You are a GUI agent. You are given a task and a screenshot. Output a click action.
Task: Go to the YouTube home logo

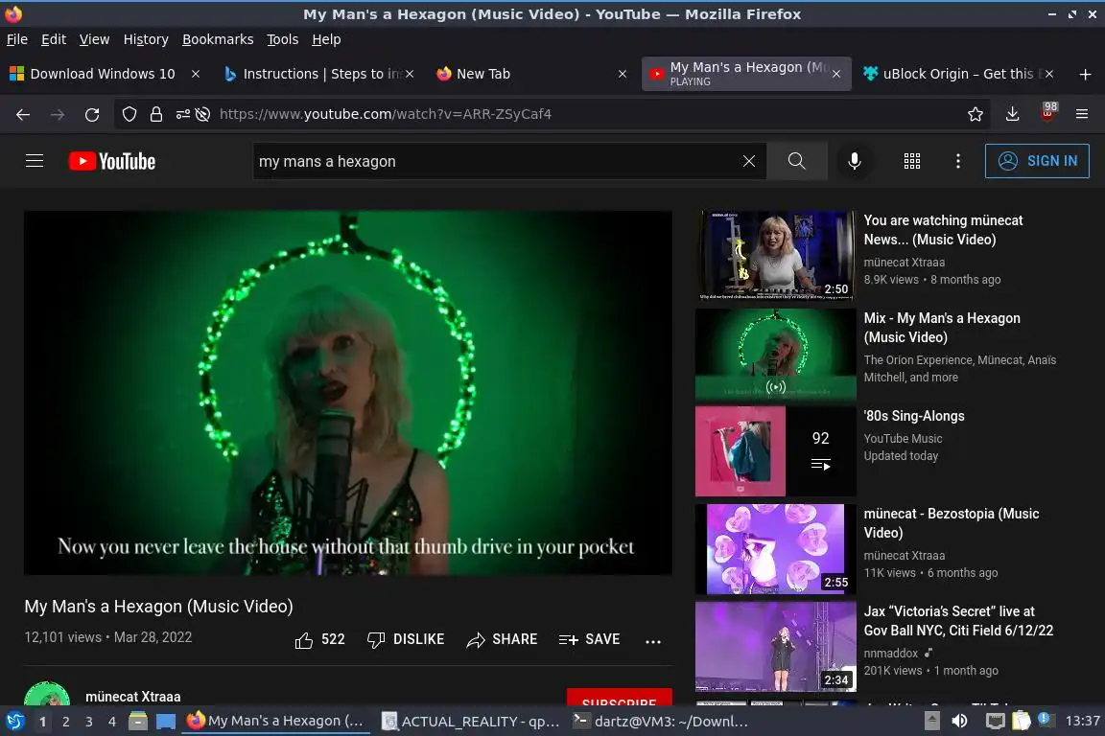112,161
